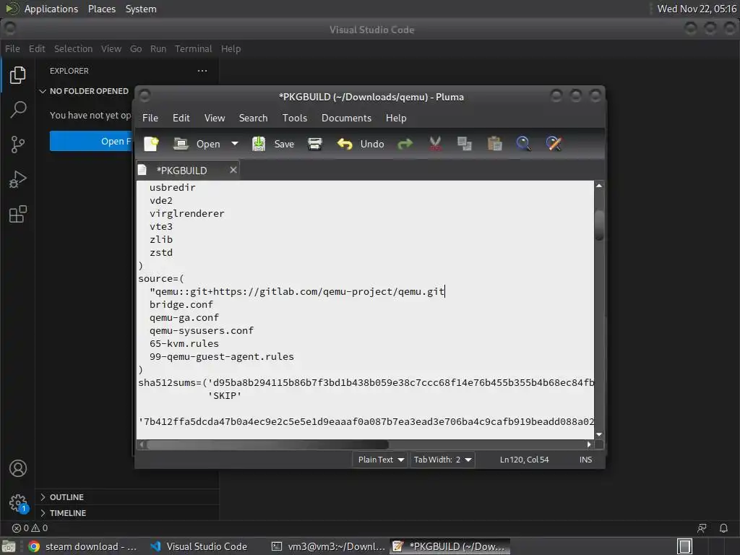Screen dimensions: 740x555
Task: Click the bridge.conf line in the editor
Action: [x=181, y=305]
